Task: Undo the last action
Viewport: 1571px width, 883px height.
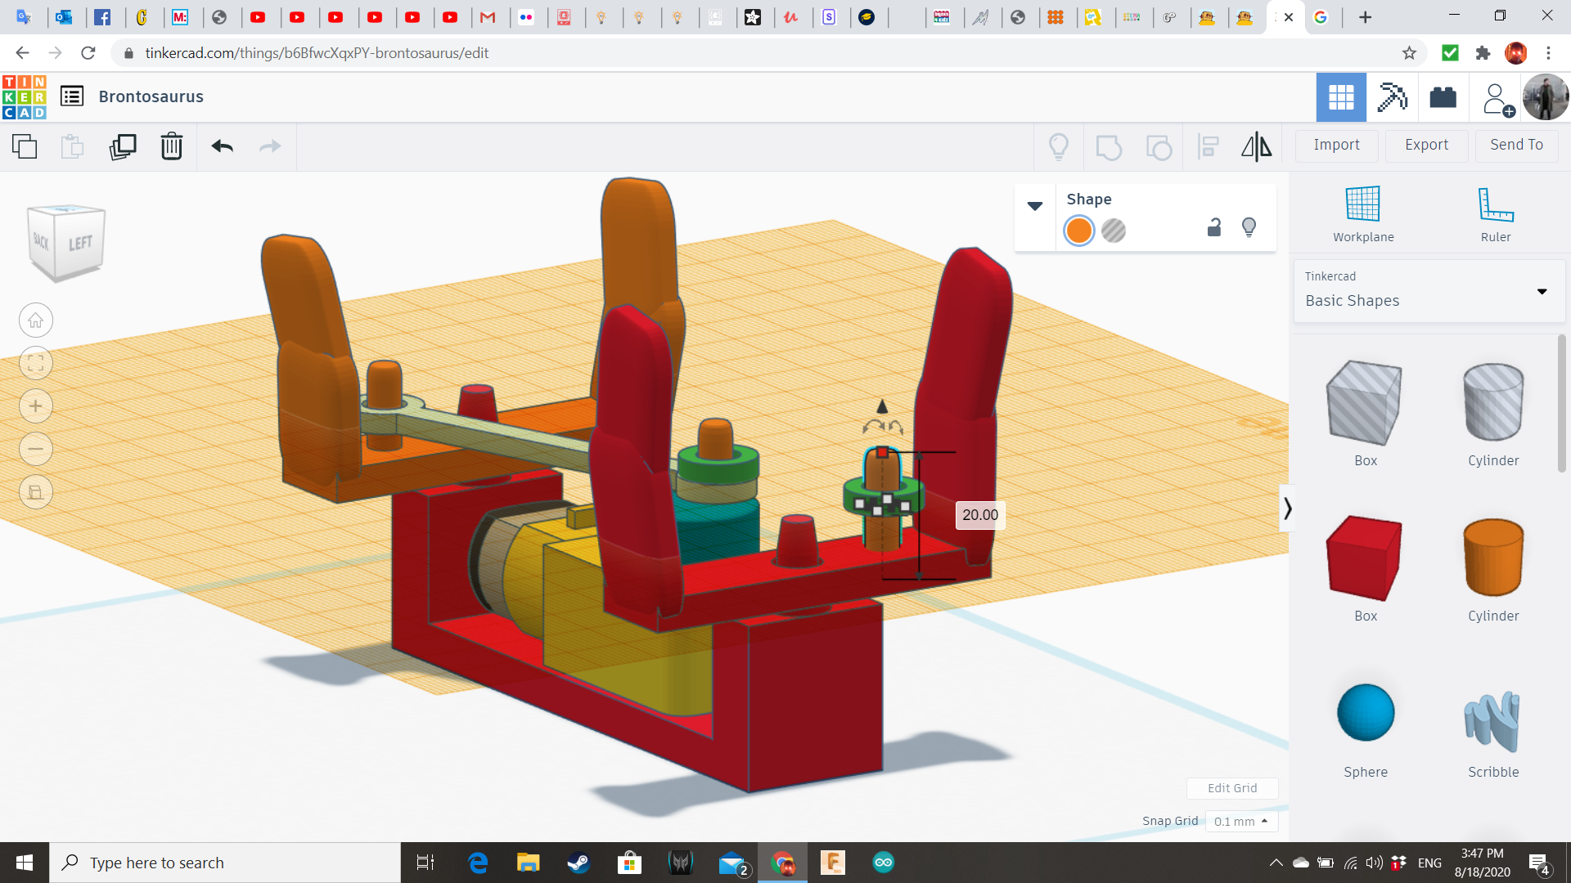Action: click(222, 146)
